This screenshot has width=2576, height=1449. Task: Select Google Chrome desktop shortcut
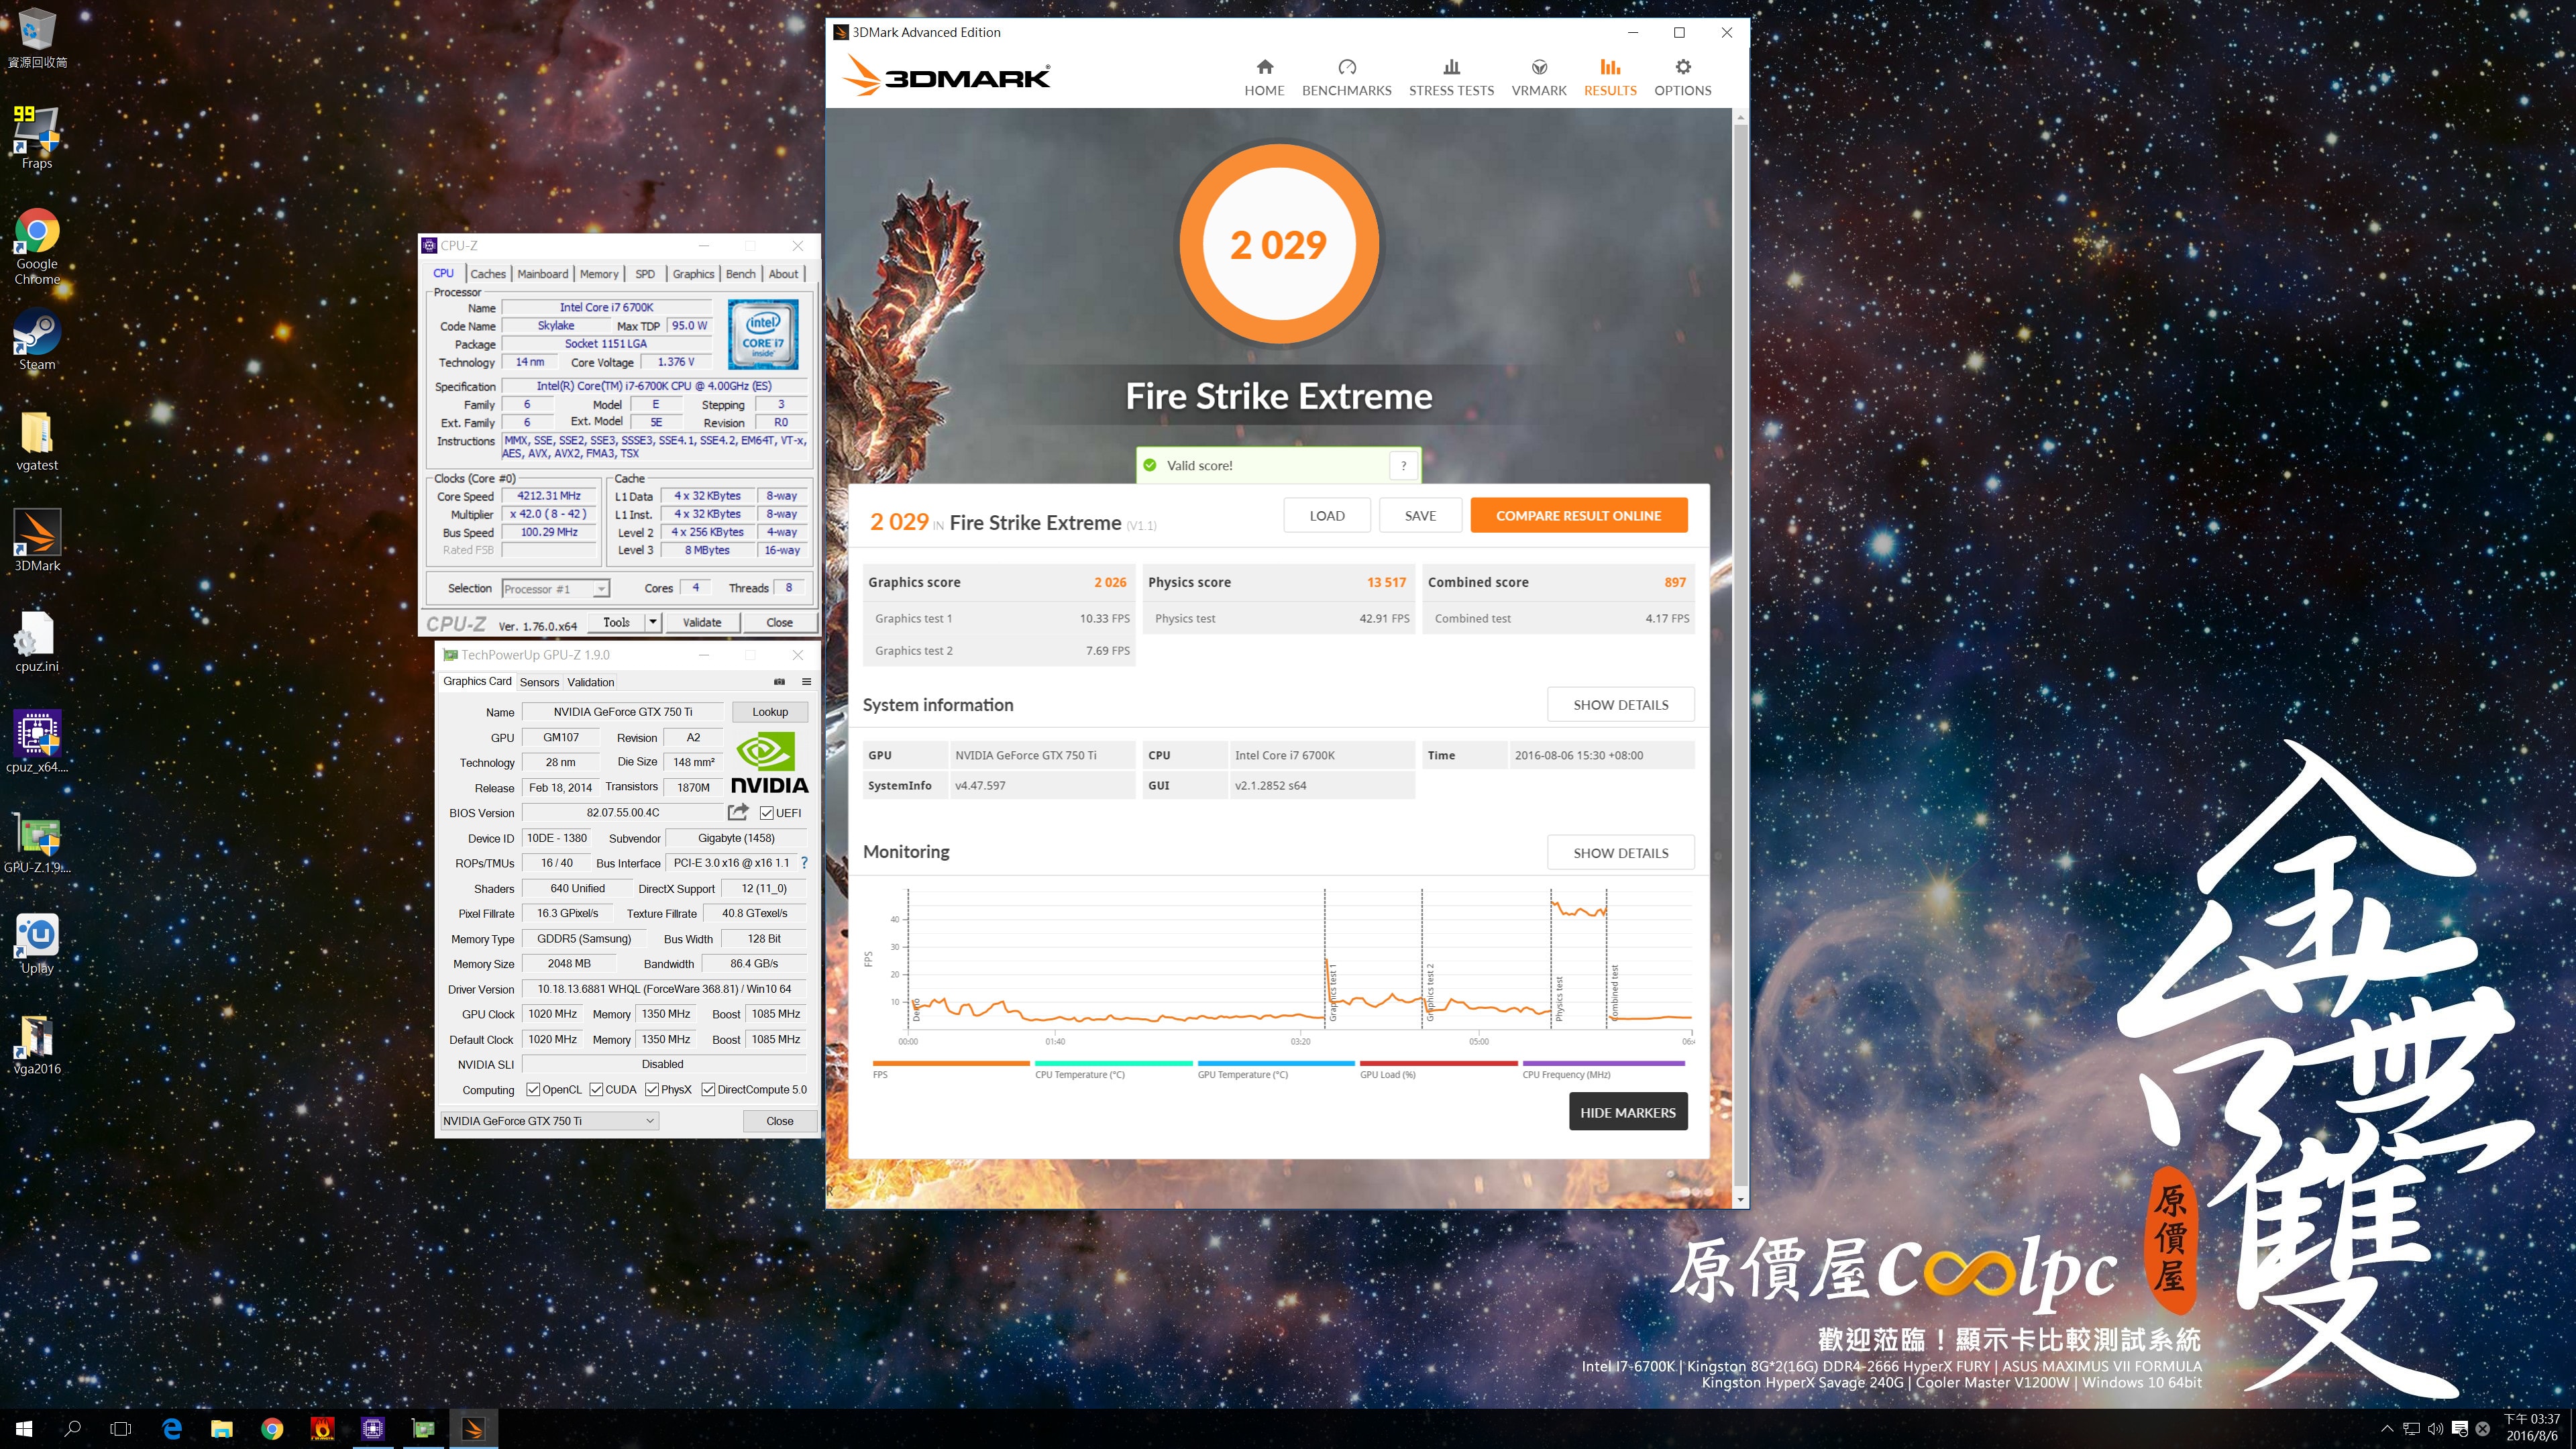37,247
